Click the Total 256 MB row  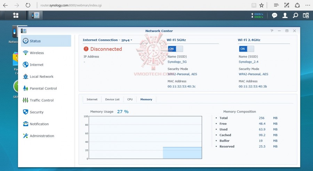tap(247, 118)
